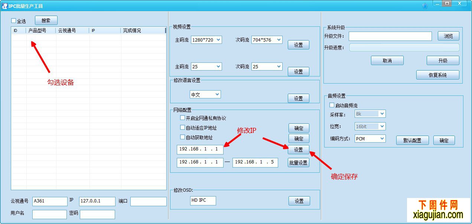
Task: Click the 恢复系统 button
Action: coord(438,75)
